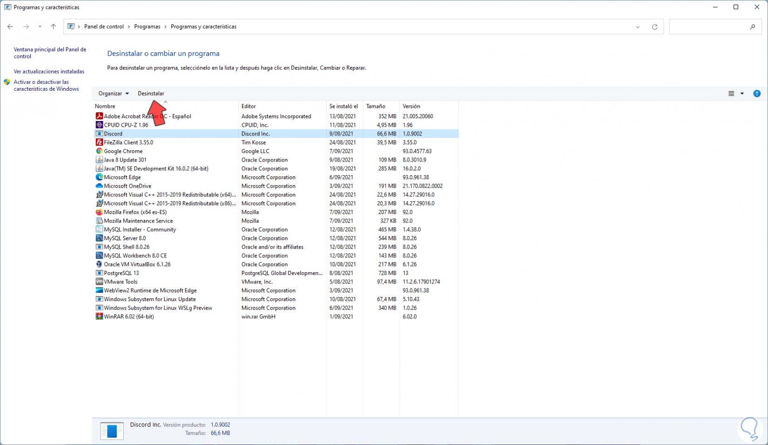Open the help question mark icon

coord(757,94)
